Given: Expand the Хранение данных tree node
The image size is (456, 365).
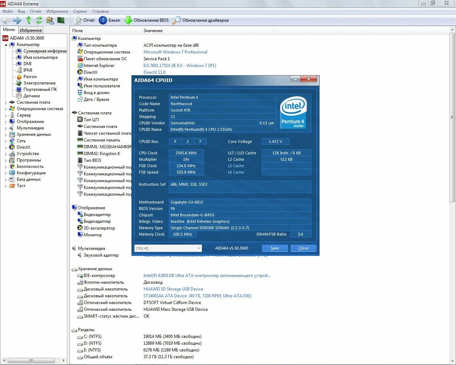Looking at the screenshot, I should [6, 135].
